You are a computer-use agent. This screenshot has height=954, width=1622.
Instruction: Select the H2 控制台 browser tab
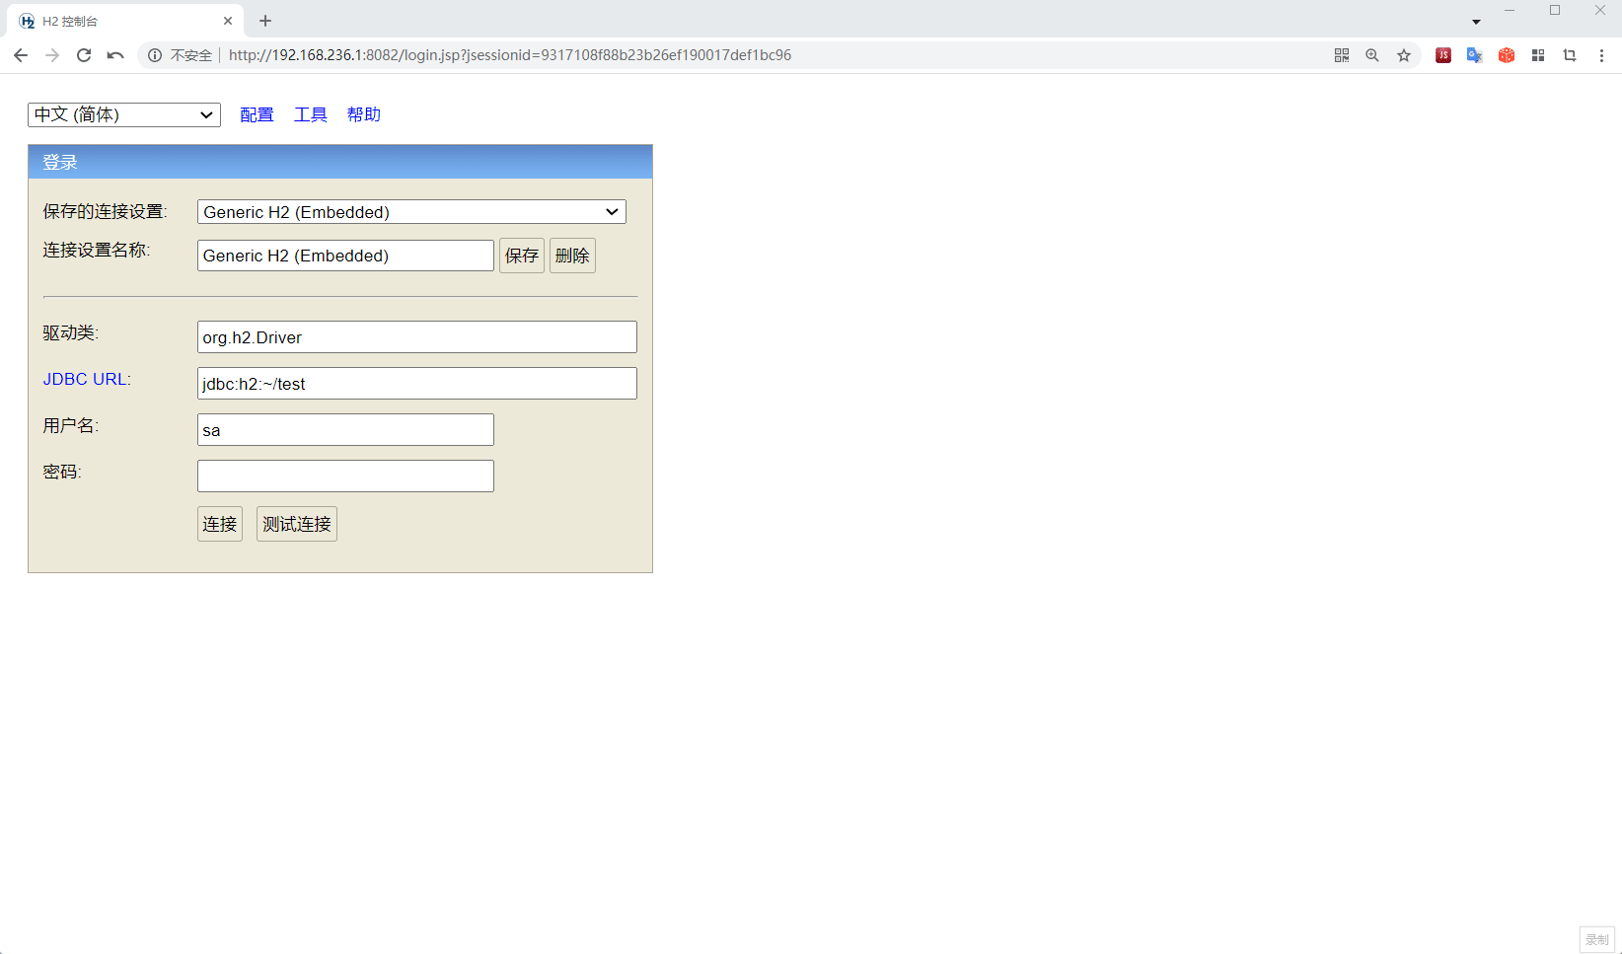[126, 21]
